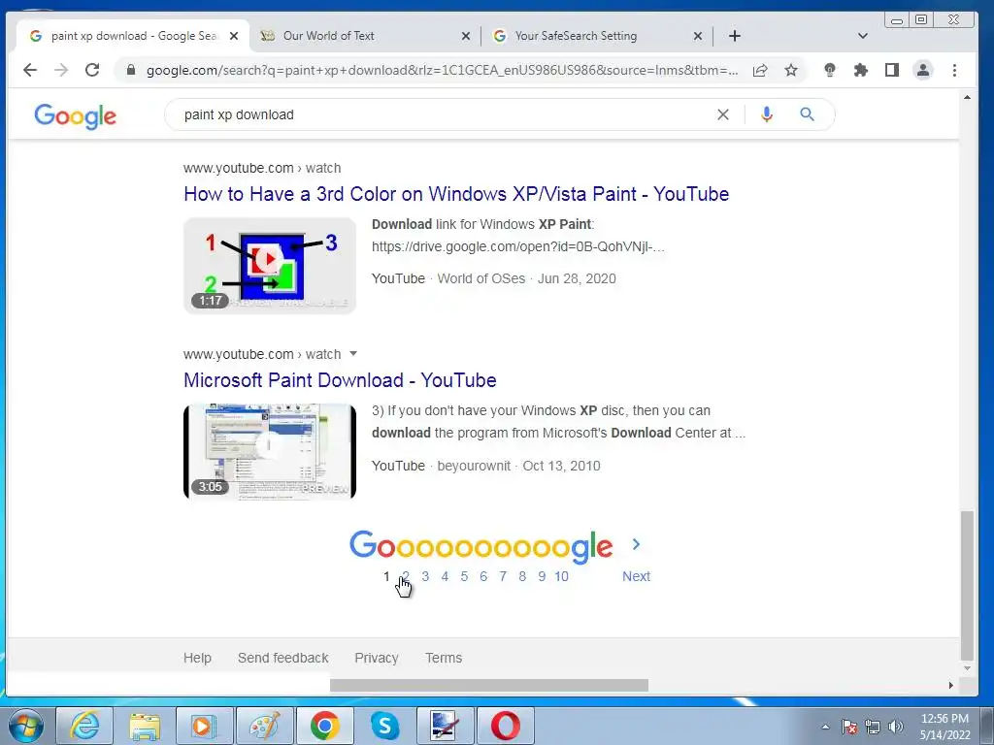
Task: Click the volume speaker tray icon
Action: click(x=896, y=727)
